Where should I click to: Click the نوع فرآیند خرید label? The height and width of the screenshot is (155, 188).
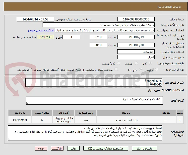tap(174, 70)
